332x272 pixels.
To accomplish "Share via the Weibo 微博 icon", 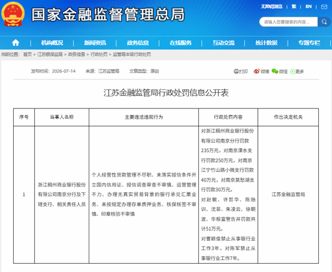I will point(256,71).
